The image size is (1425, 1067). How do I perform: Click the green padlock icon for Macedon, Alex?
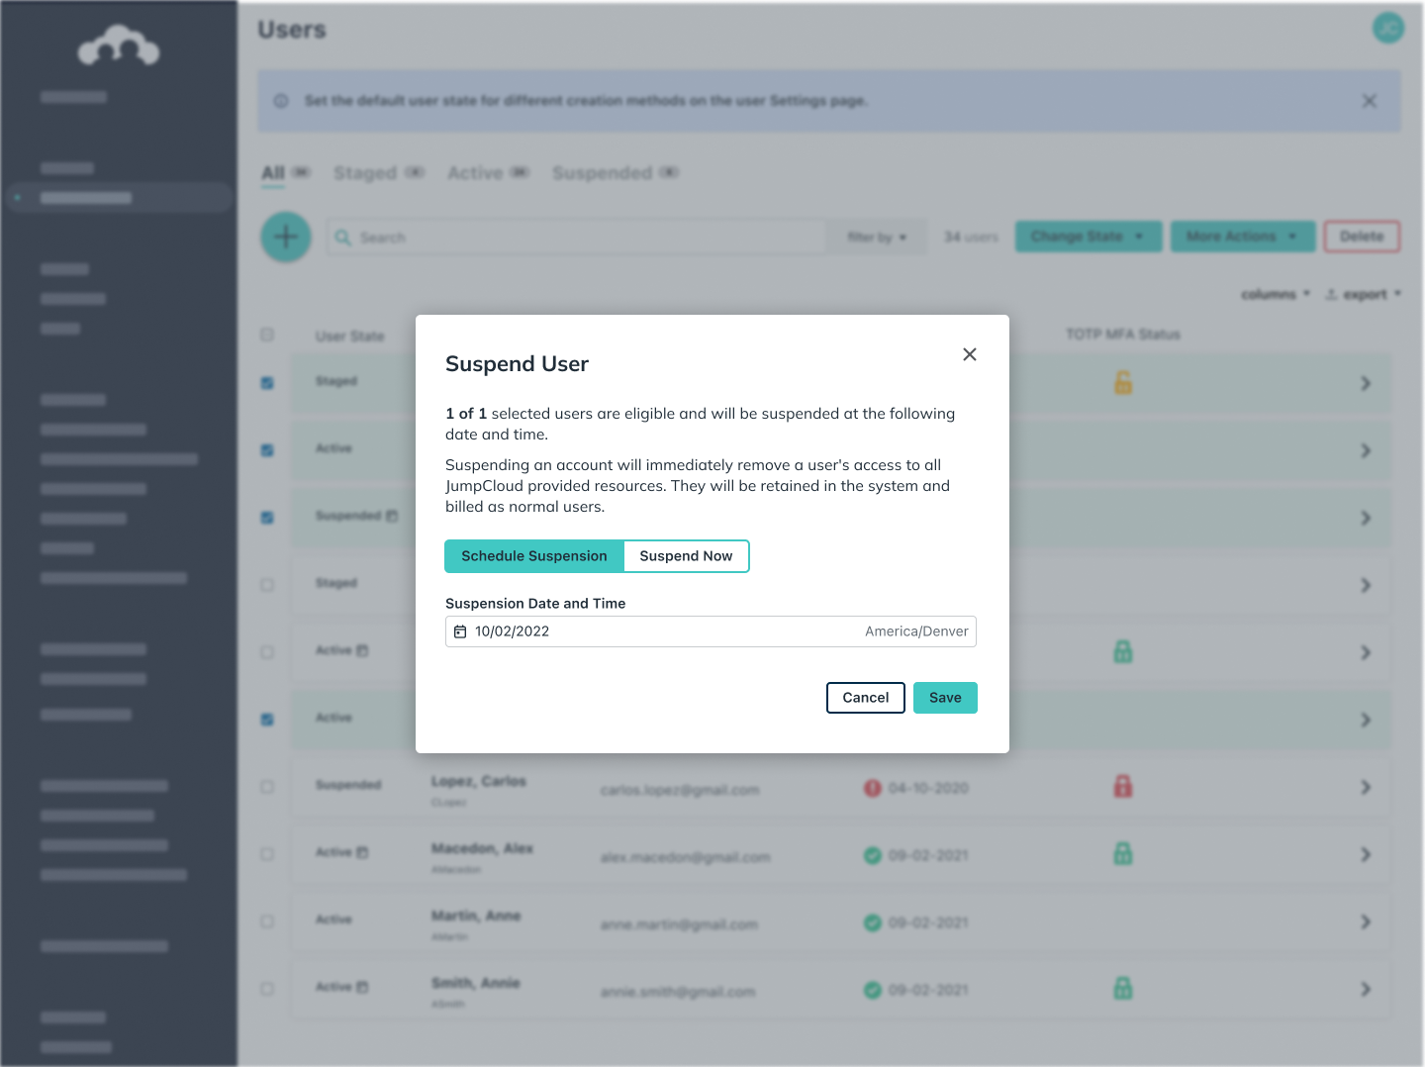(1123, 854)
